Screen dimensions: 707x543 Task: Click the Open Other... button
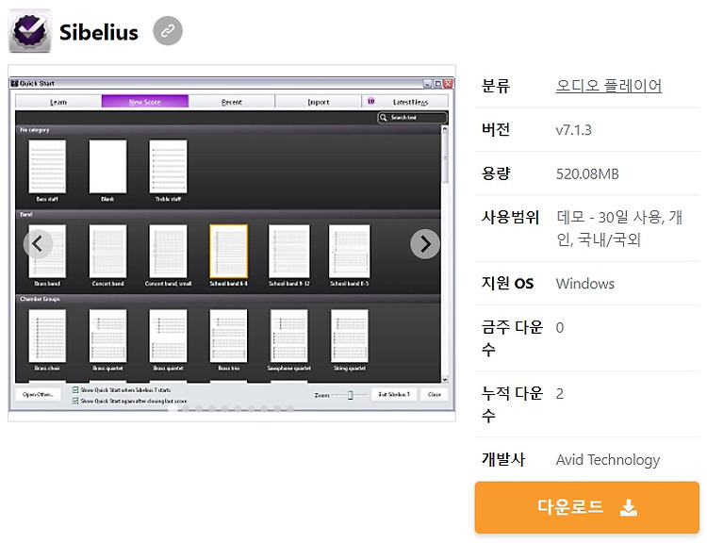tap(38, 395)
